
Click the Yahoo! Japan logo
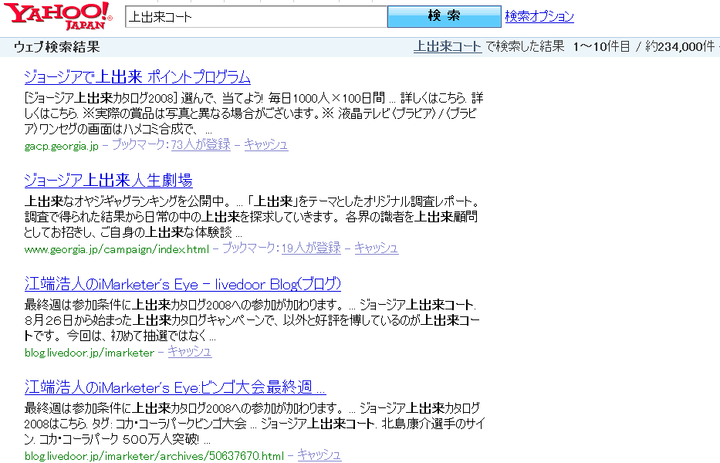tap(57, 16)
